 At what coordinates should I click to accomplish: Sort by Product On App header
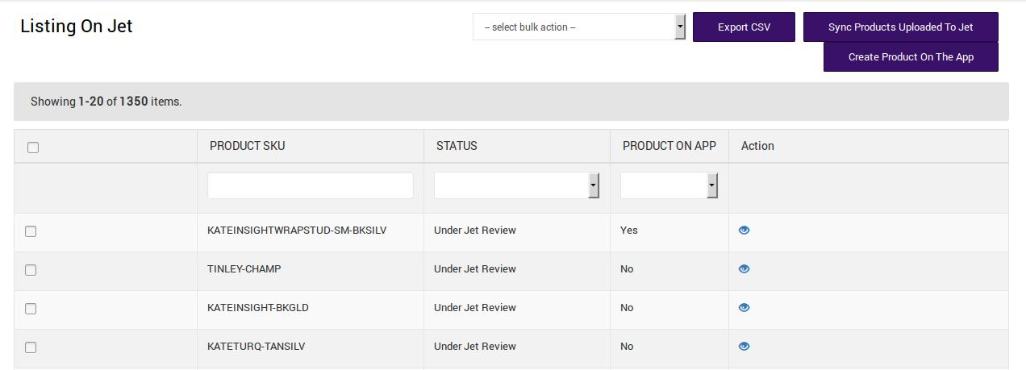669,146
